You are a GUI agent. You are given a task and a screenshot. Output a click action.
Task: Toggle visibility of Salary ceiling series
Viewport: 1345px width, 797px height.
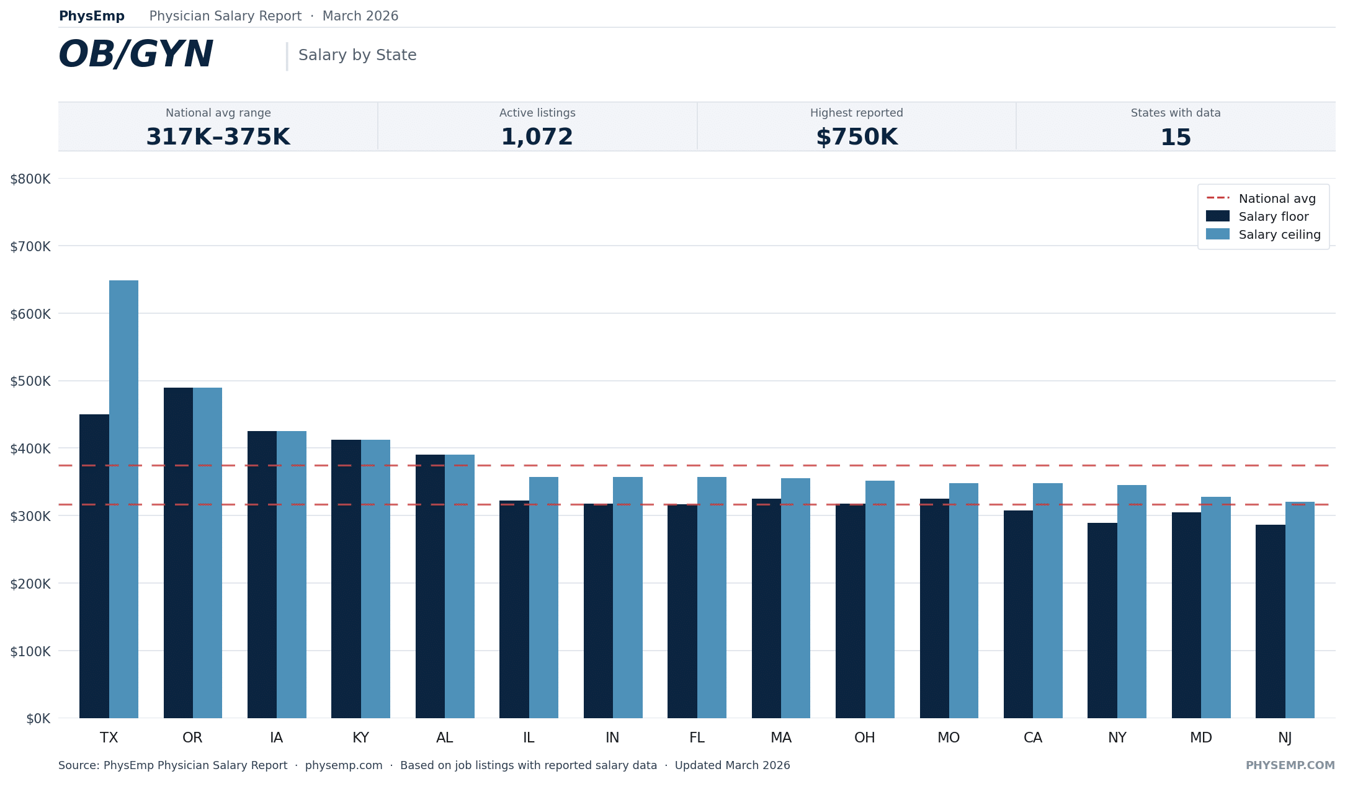(1279, 234)
